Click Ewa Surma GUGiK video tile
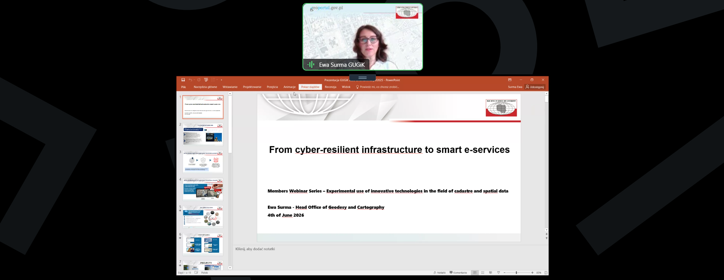Screen dimensions: 724x280 coord(363,37)
